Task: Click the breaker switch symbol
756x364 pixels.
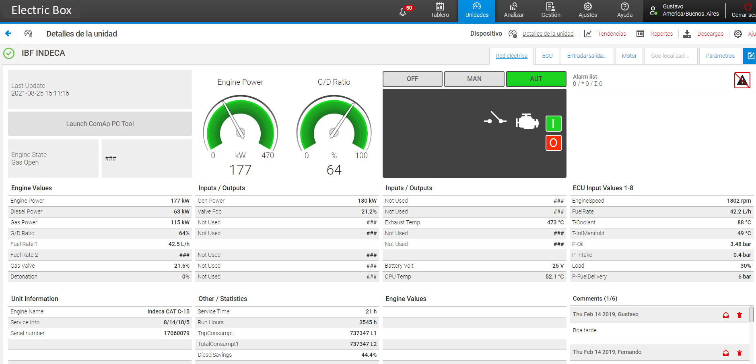Action: tap(495, 118)
